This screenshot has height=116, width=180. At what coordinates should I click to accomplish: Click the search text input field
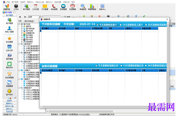click(x=52, y=17)
